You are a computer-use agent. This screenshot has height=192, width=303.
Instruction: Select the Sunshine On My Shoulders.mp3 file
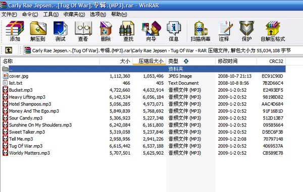pos(40,125)
